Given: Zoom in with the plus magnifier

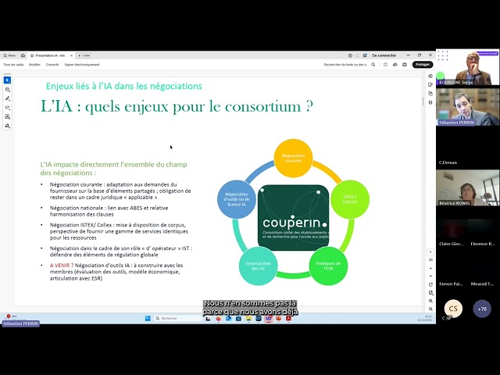Looking at the screenshot, I should point(430,301).
